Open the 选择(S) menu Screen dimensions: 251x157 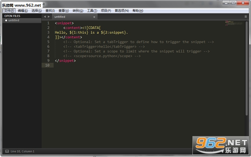(37, 11)
